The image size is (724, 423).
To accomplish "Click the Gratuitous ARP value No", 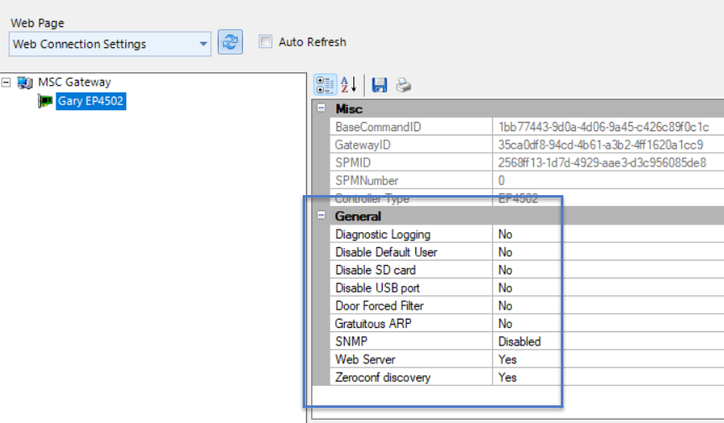I will click(x=505, y=324).
